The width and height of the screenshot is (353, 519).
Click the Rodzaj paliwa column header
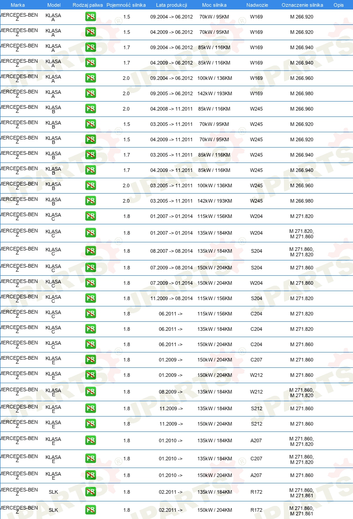coord(88,5)
